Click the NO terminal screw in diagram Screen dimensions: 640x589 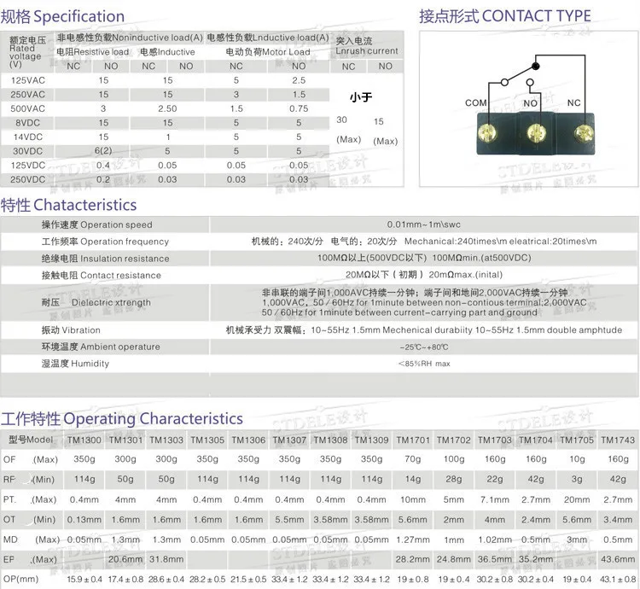(x=536, y=132)
